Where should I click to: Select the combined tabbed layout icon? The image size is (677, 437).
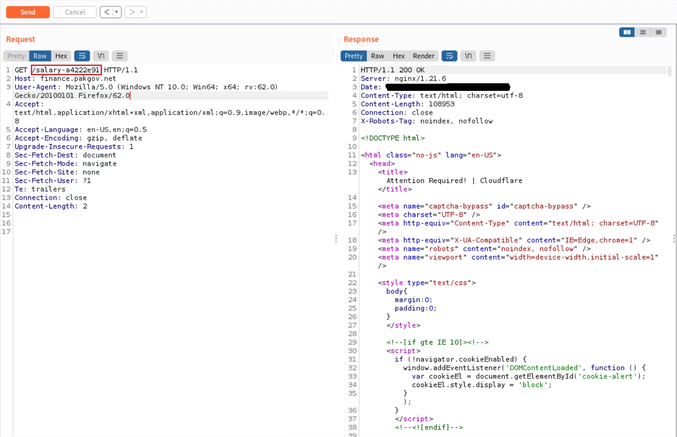click(x=658, y=32)
